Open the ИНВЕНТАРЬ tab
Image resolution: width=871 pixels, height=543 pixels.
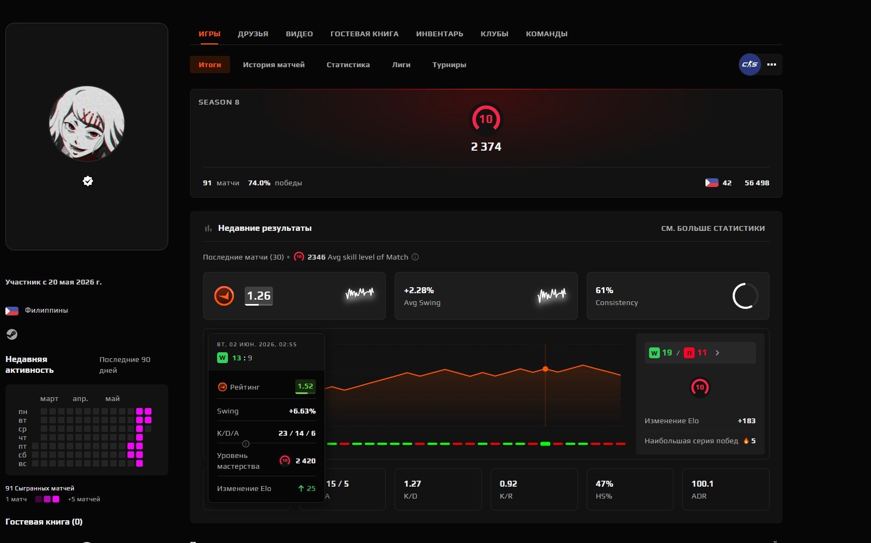pyautogui.click(x=440, y=34)
